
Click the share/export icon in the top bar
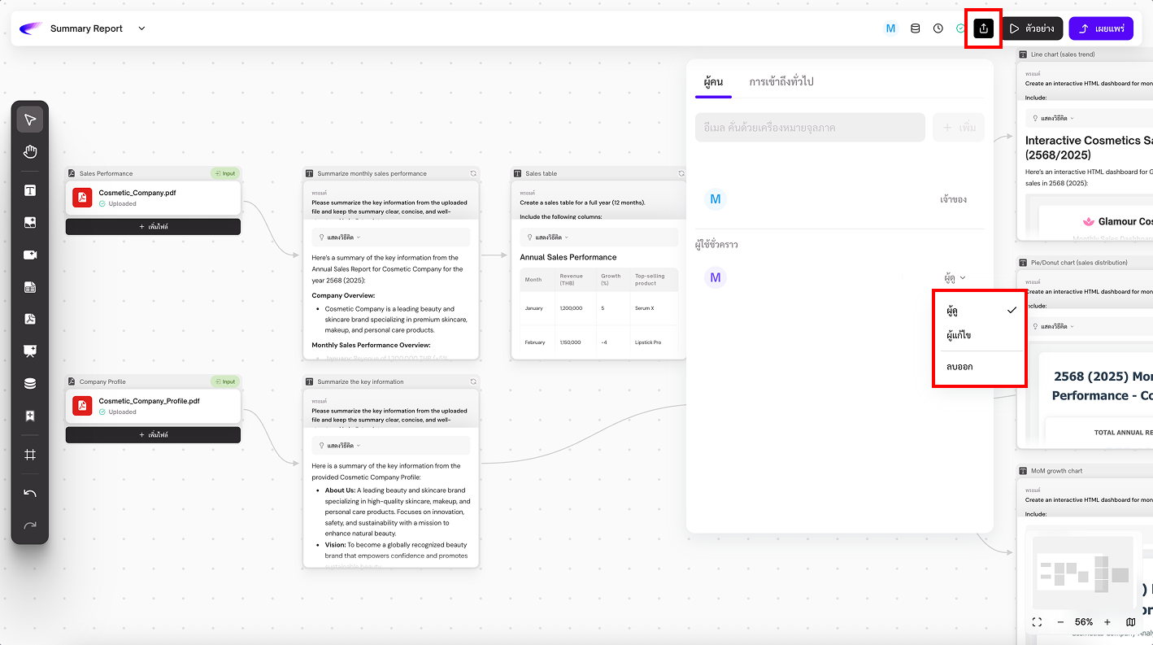coord(983,28)
